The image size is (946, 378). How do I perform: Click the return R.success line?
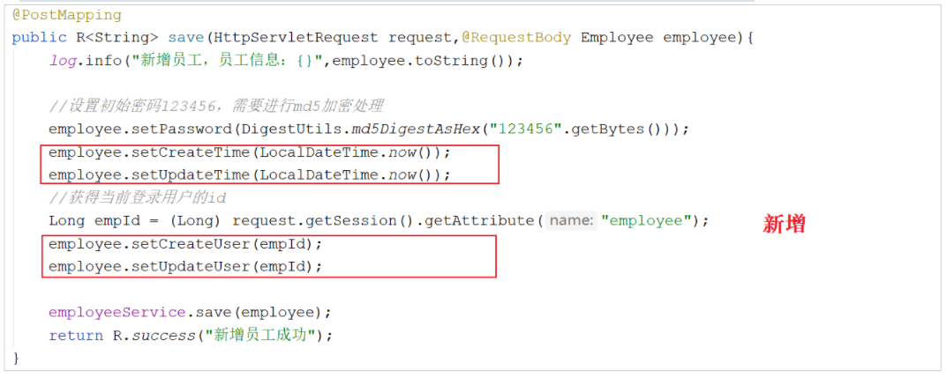click(x=191, y=336)
